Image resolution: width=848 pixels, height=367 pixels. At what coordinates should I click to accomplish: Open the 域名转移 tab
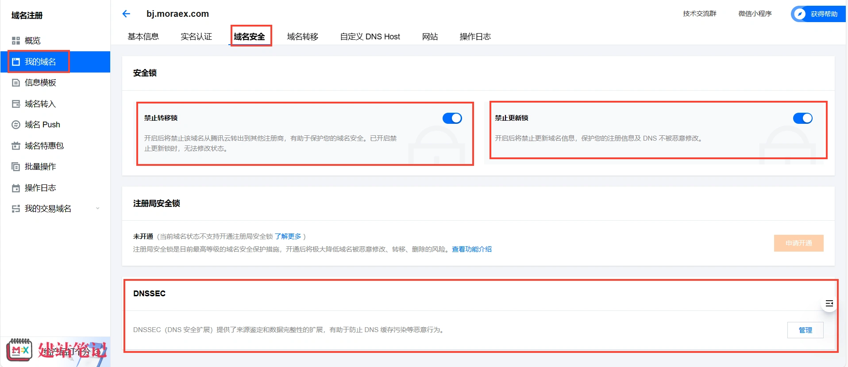[303, 37]
